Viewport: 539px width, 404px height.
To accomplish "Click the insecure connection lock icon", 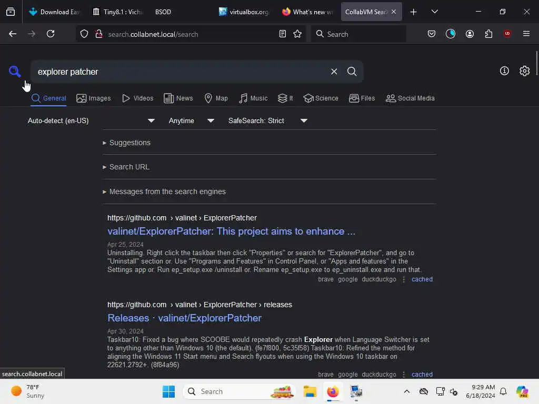I will click(99, 34).
